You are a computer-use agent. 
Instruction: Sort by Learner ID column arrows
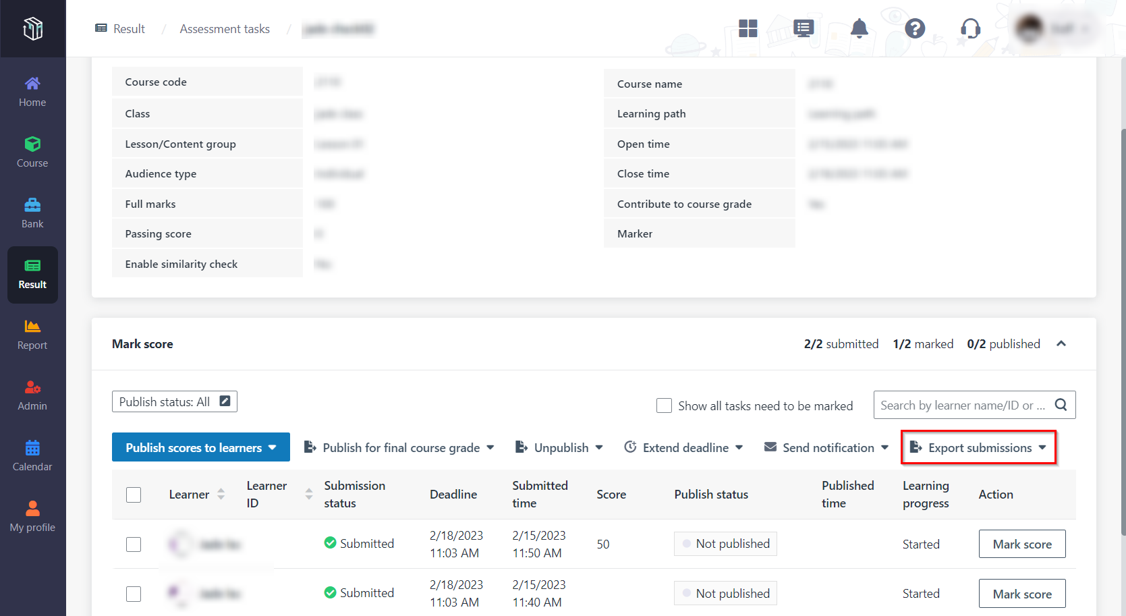tap(308, 495)
